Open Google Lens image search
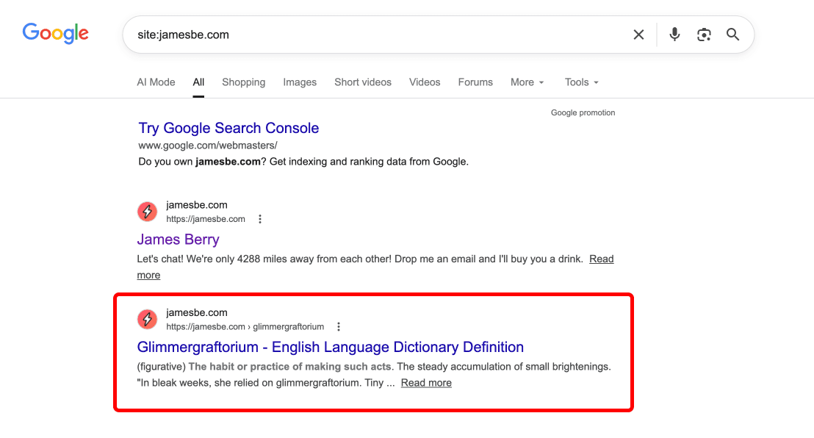Screen dimensions: 814x438 704,34
